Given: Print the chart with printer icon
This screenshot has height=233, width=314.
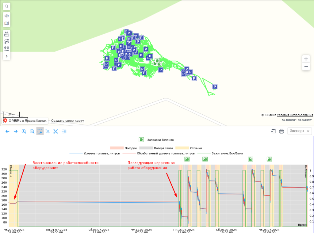Looking at the screenshot, I should click(281, 131).
